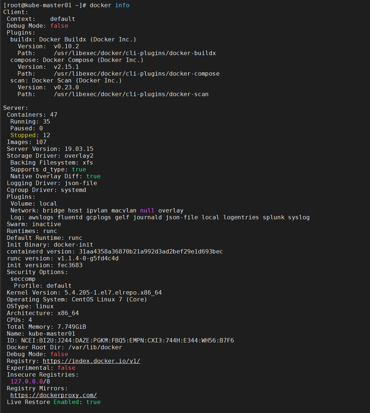Click the docker-compose plugin path
Screen dimensions: 370x413
pyautogui.click(x=136, y=73)
